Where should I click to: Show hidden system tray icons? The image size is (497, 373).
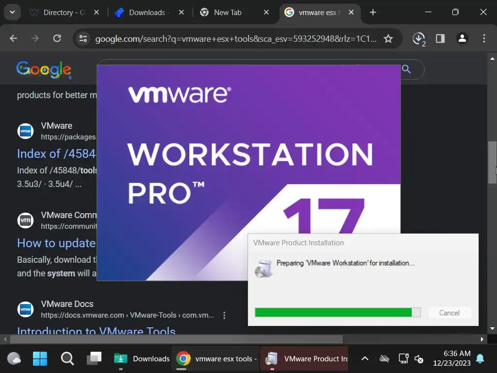click(x=365, y=359)
